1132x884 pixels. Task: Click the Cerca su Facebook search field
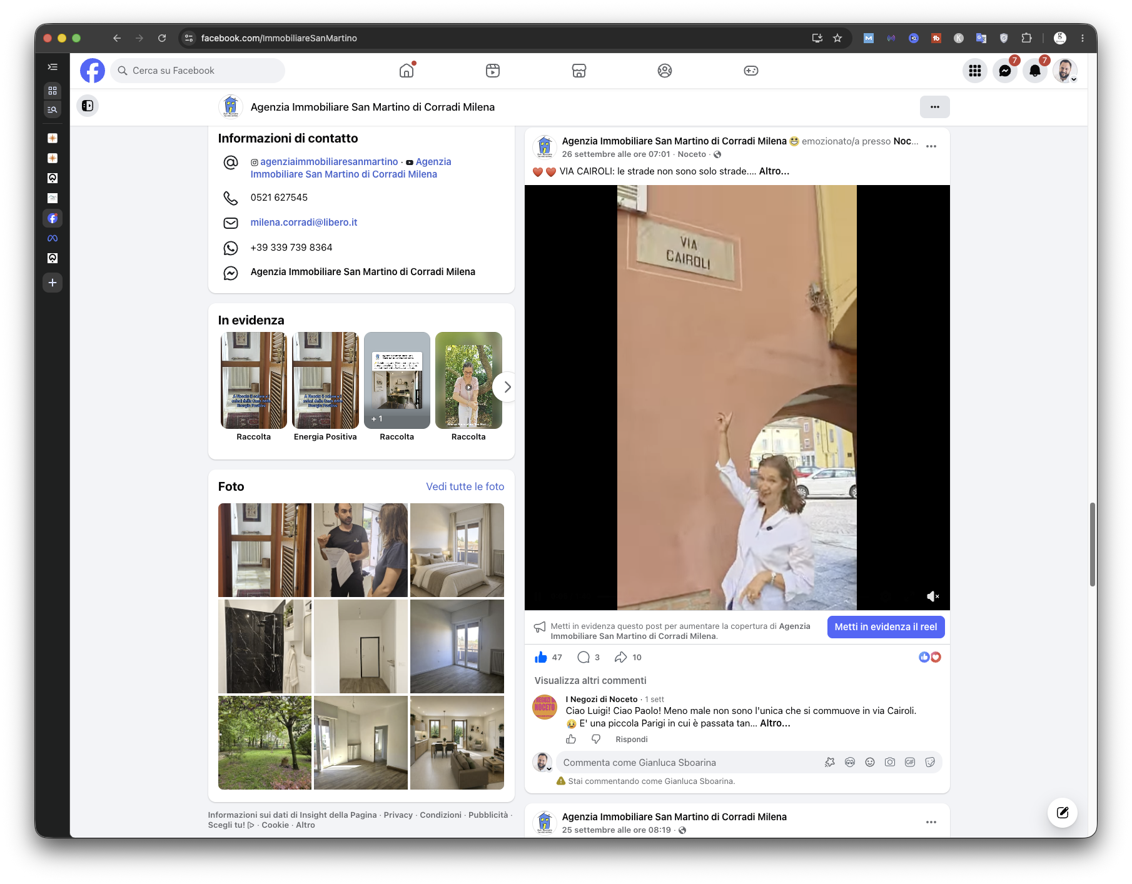click(x=198, y=71)
